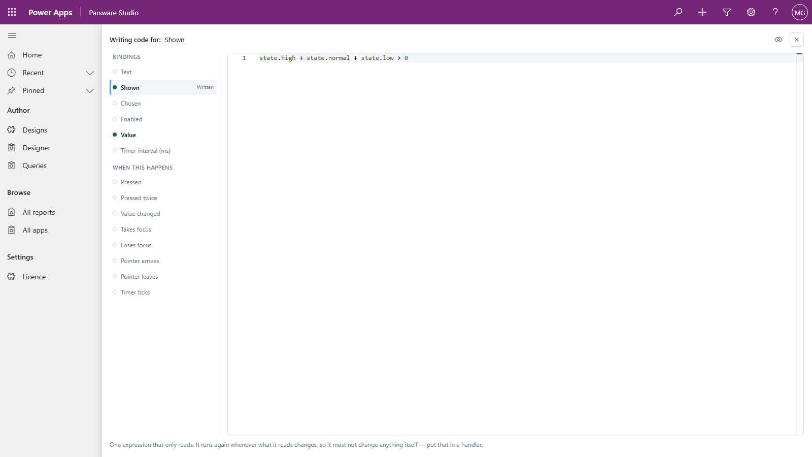Image resolution: width=812 pixels, height=457 pixels.
Task: Select the Pointer leaves handler
Action: 163,277
